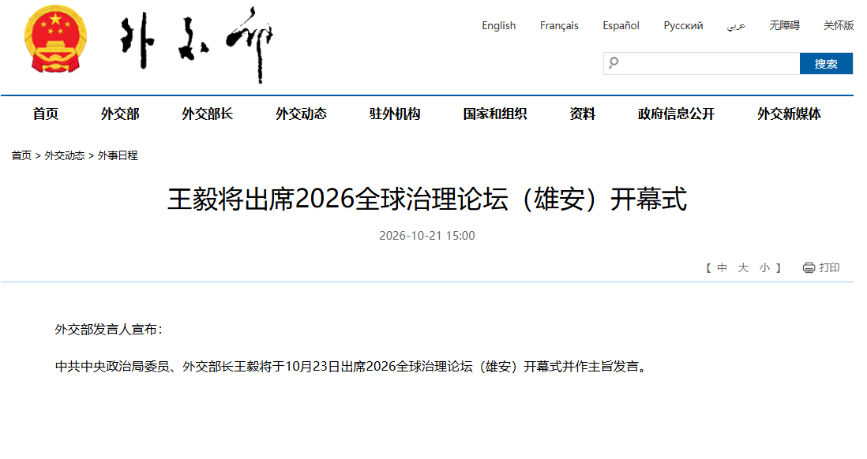Click the article headline 王毅将出席2026全球治理论坛
867x459 pixels.
click(x=427, y=199)
